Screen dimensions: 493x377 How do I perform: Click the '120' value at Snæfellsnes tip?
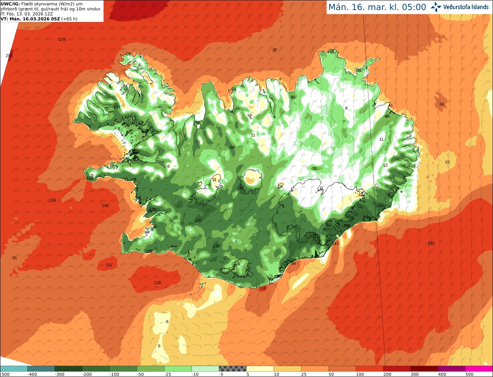[90, 178]
